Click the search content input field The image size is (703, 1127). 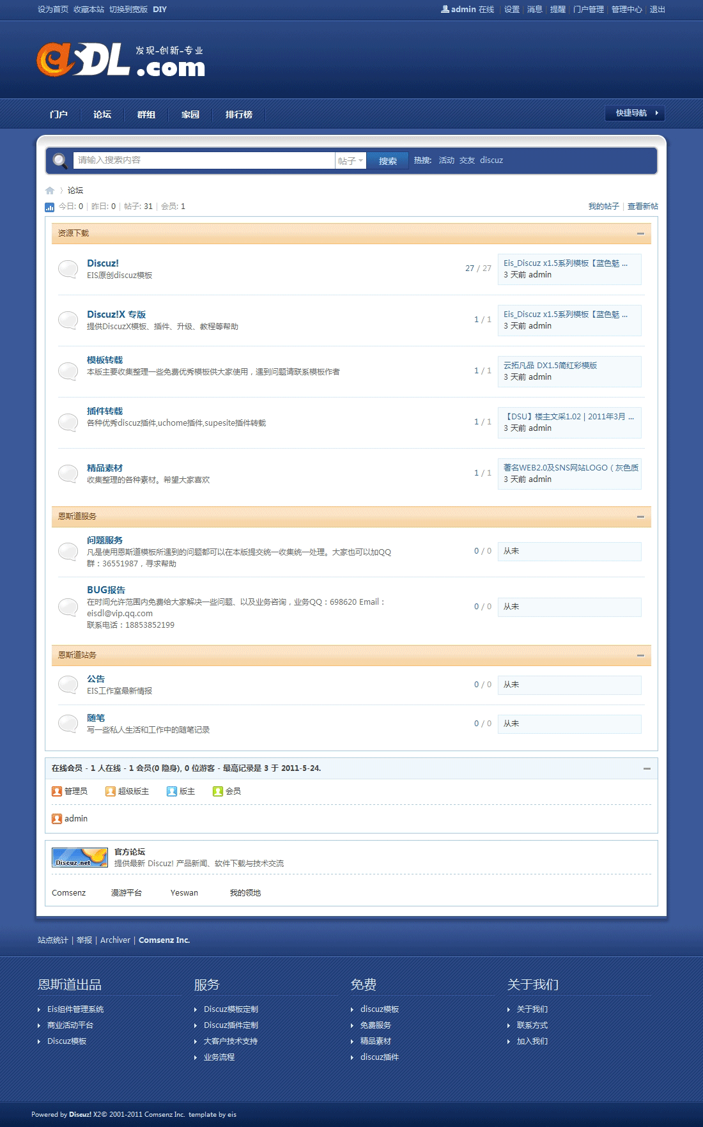coord(204,160)
